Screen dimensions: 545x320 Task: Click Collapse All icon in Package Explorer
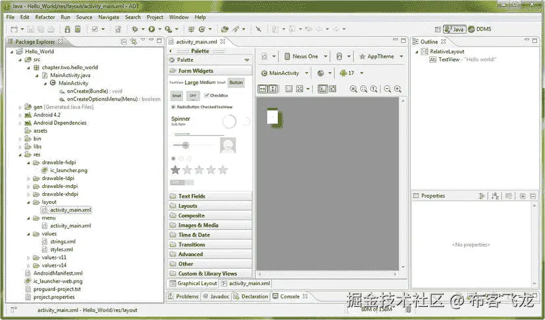(x=124, y=41)
